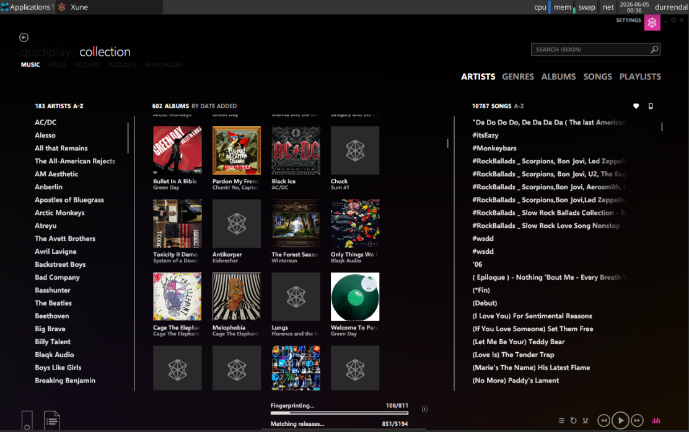The width and height of the screenshot is (689, 432).
Task: Open the pink Xune logo button
Action: pos(652,23)
